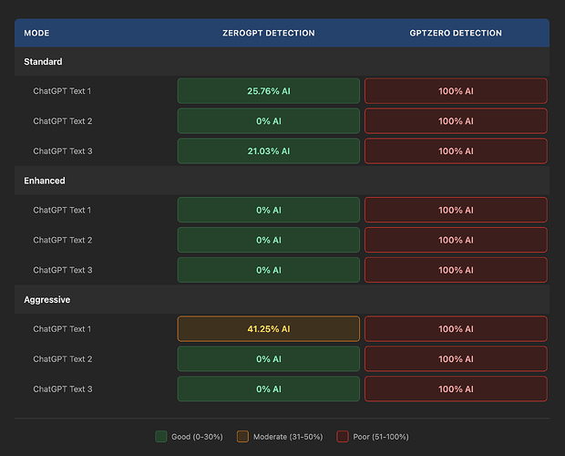The height and width of the screenshot is (456, 565).
Task: Click Standard Text 2 ZeroGPT 0% AI cell
Action: pos(269,121)
